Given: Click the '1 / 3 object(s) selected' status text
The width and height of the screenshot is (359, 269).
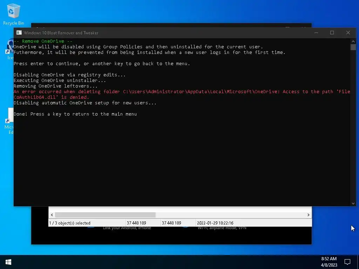Looking at the screenshot, I should pos(70,223).
